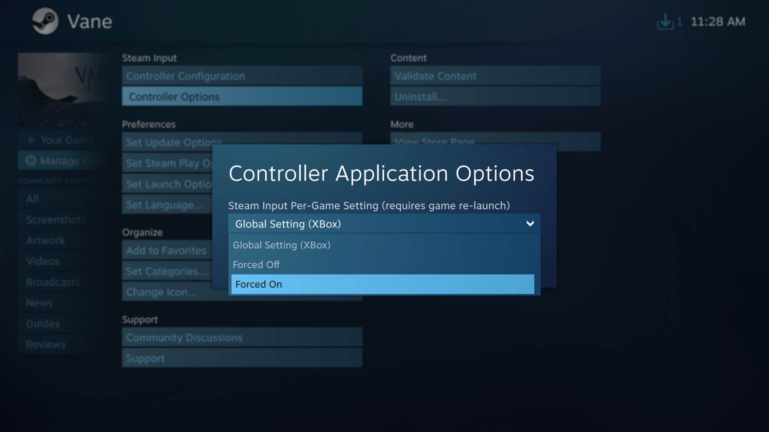Open Screenshots community section
Image resolution: width=769 pixels, height=432 pixels.
click(56, 220)
